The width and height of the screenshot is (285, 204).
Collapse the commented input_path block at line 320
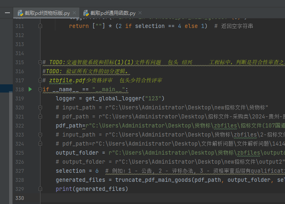[x=40, y=107]
